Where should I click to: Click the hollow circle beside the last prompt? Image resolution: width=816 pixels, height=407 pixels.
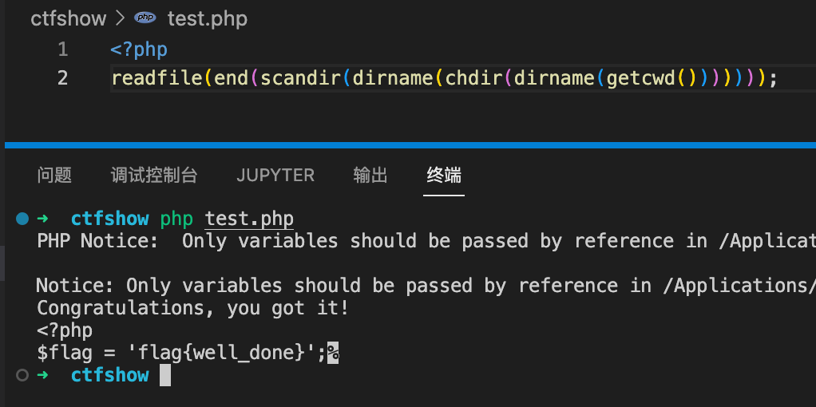click(22, 375)
